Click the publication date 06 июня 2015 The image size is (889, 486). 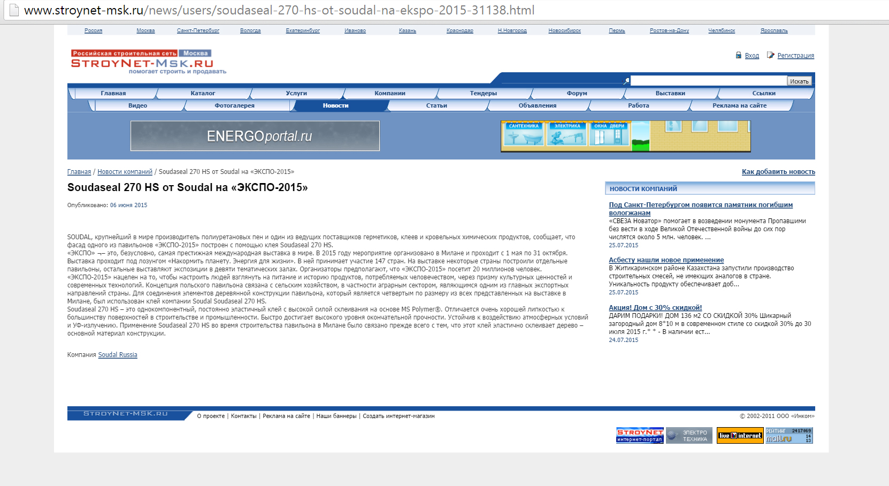click(x=128, y=205)
